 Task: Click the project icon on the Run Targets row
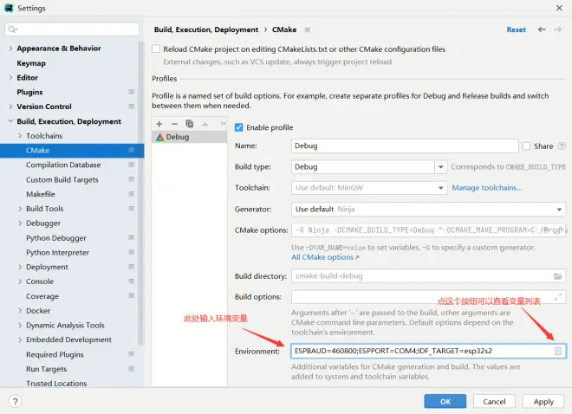click(x=132, y=369)
